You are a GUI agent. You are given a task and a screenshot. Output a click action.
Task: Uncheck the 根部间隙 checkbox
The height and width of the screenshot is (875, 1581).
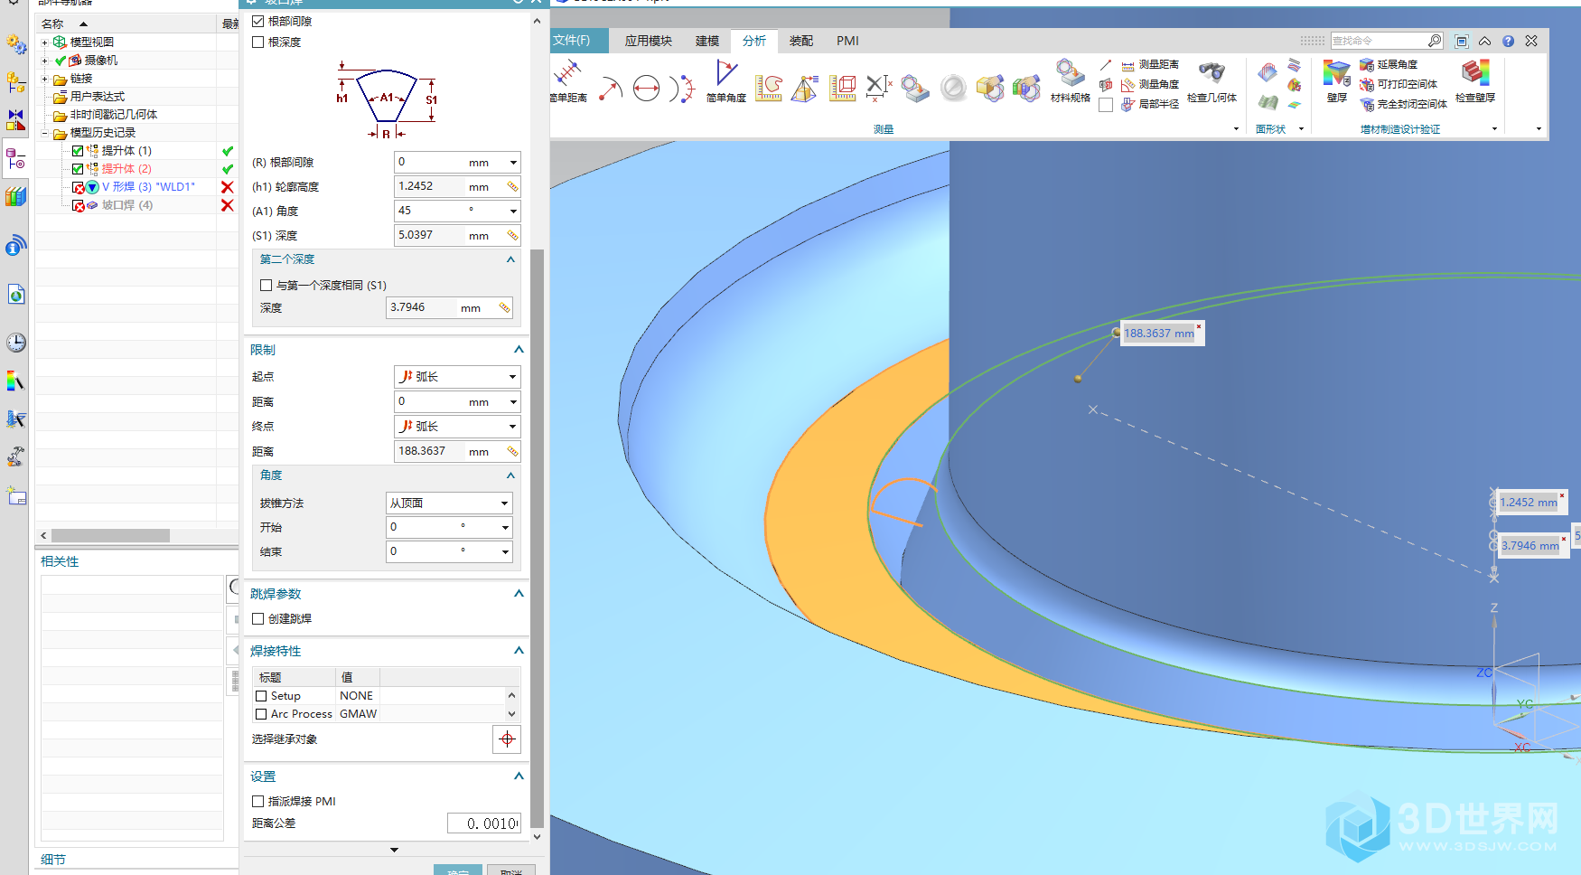258,21
